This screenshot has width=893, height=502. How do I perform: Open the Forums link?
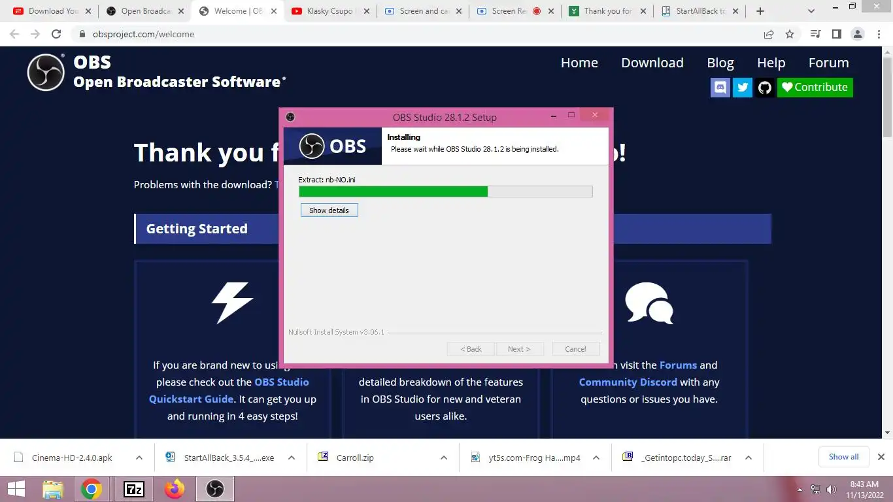tap(678, 365)
